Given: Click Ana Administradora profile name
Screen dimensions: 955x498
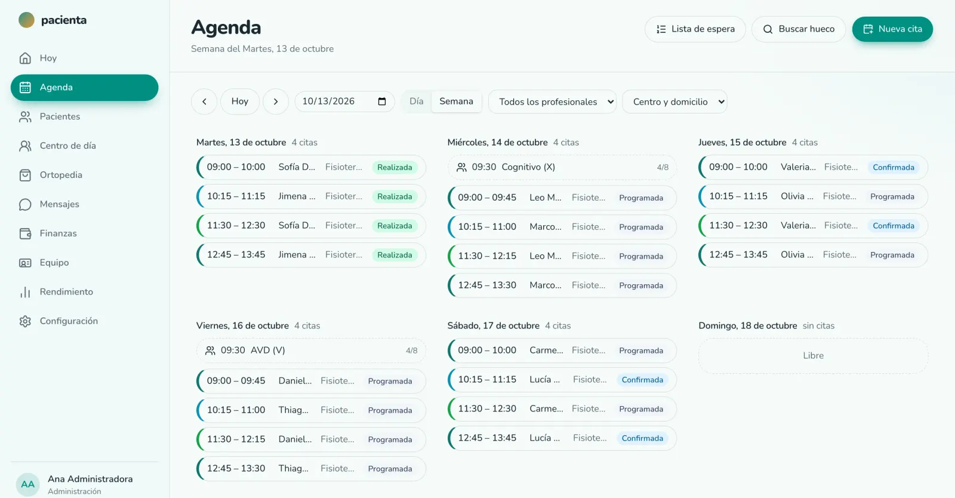Looking at the screenshot, I should tap(90, 479).
